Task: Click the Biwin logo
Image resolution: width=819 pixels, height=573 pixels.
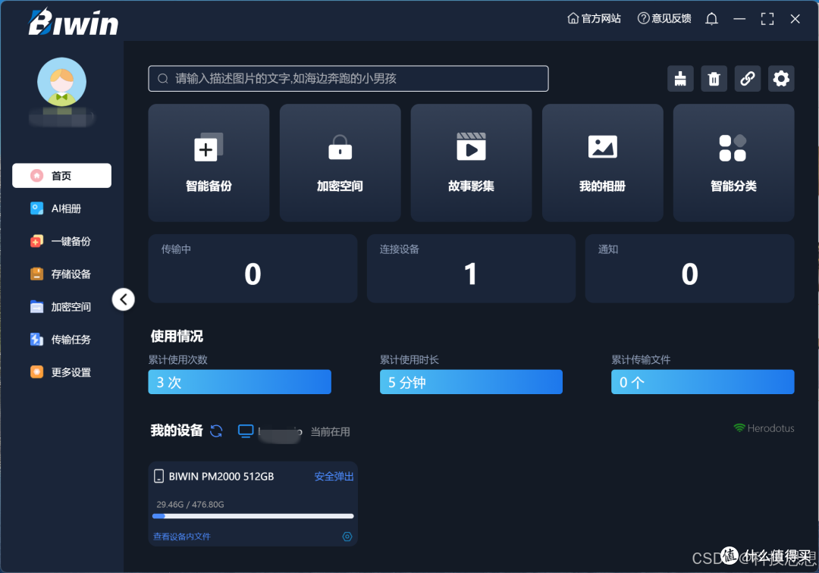Action: tap(73, 22)
